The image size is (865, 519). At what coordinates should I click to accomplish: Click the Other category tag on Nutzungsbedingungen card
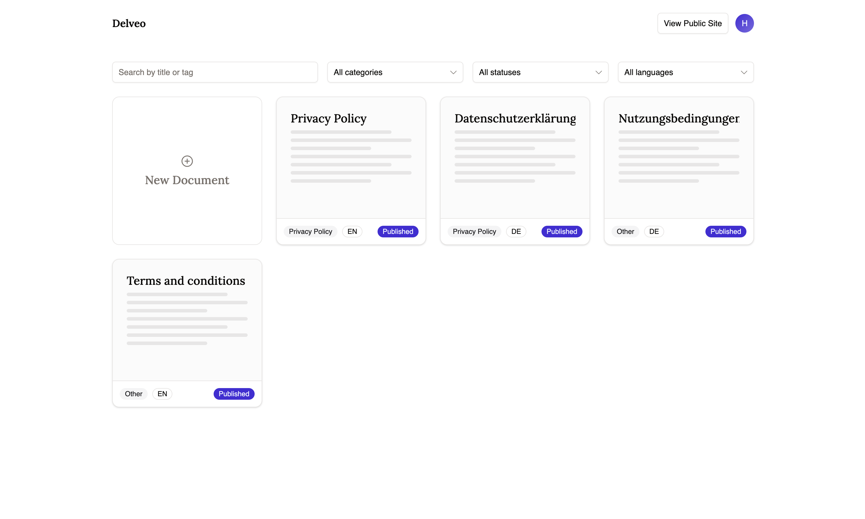tap(625, 232)
